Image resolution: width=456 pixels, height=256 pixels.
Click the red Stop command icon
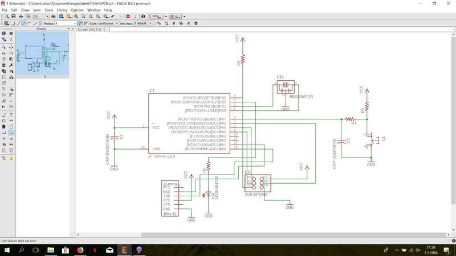(x=128, y=16)
